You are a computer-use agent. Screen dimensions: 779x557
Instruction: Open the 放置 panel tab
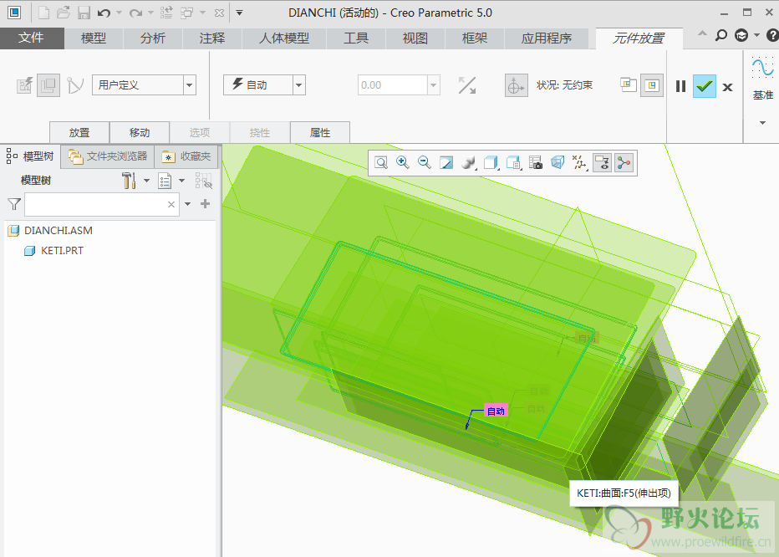(79, 132)
